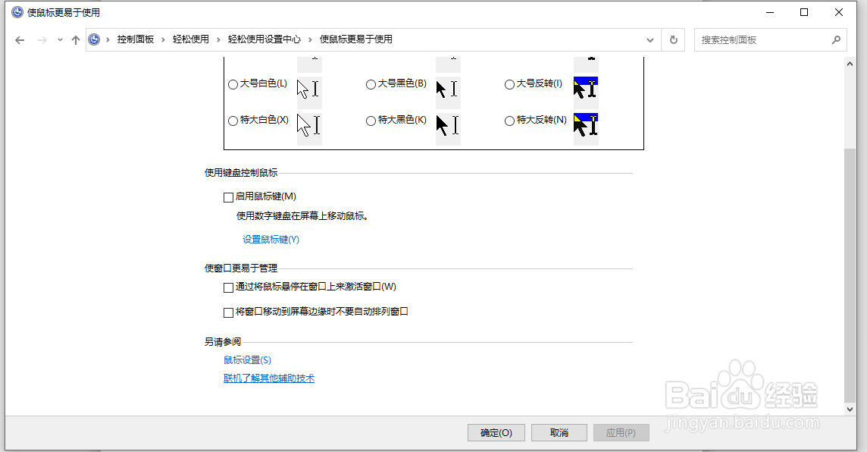Viewport: 867px width, 452px height.
Task: Check 通过将鼠标悬停在窗口上来激活窗口
Action: tap(228, 287)
